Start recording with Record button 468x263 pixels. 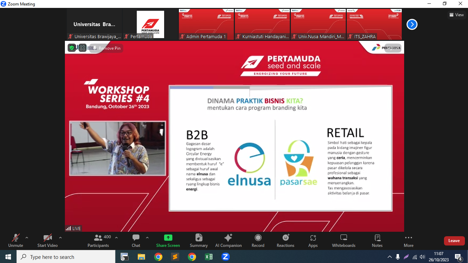click(x=258, y=240)
